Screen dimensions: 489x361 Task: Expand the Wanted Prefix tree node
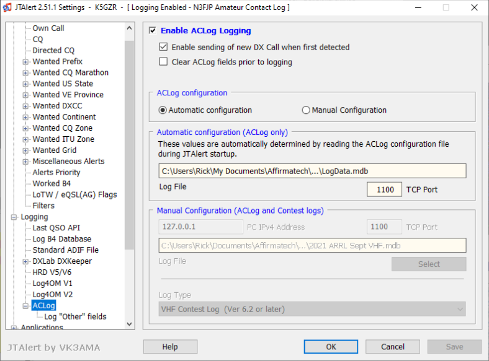point(25,62)
